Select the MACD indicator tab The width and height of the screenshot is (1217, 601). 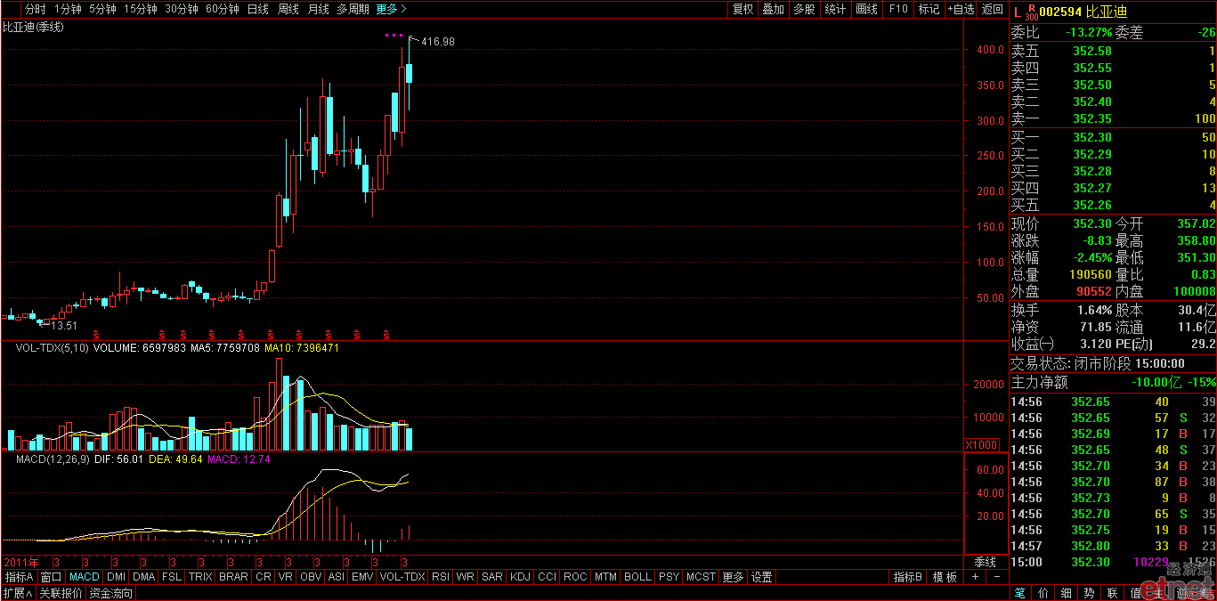pyautogui.click(x=85, y=577)
